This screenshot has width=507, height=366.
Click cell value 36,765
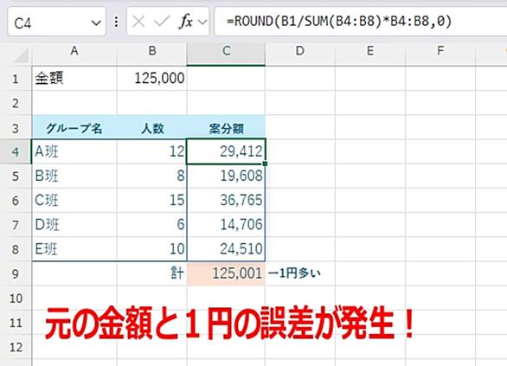(226, 201)
